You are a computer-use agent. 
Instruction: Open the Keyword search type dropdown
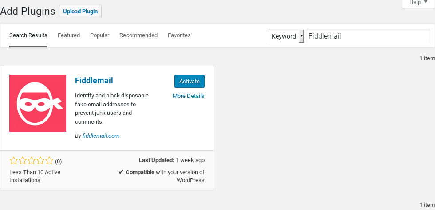(286, 36)
